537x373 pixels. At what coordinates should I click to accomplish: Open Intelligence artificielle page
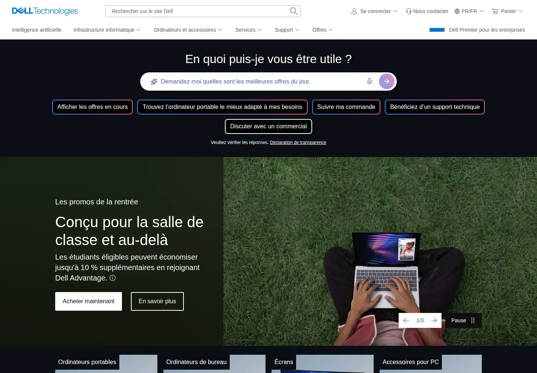point(37,30)
